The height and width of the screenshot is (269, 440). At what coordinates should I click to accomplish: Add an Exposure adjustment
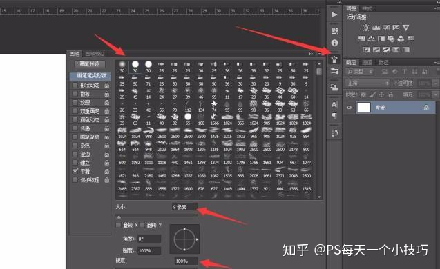pos(396,28)
